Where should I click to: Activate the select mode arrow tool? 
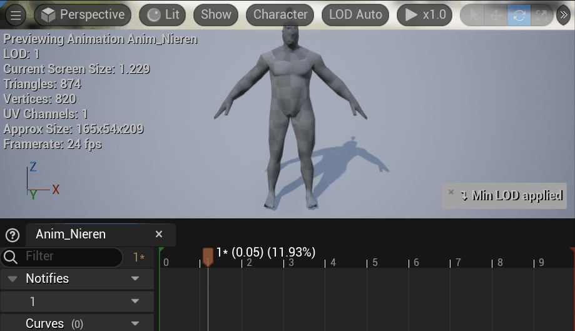pos(473,16)
